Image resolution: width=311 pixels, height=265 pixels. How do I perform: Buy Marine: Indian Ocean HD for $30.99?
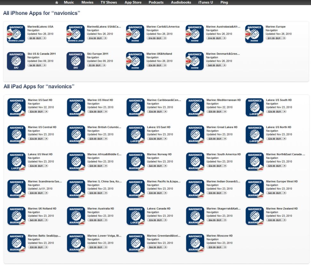coord(215,193)
